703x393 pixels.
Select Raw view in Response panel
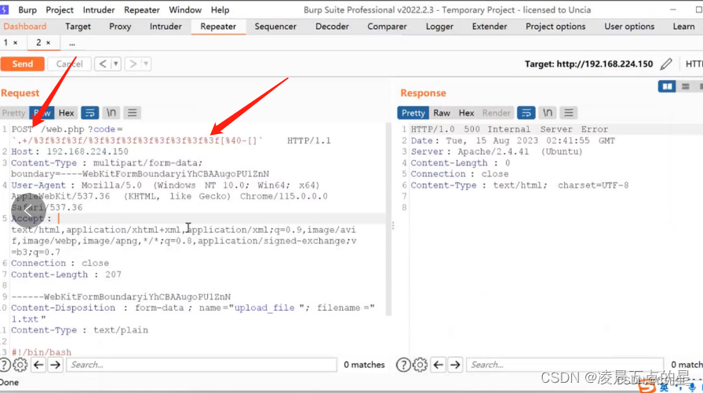coord(442,113)
